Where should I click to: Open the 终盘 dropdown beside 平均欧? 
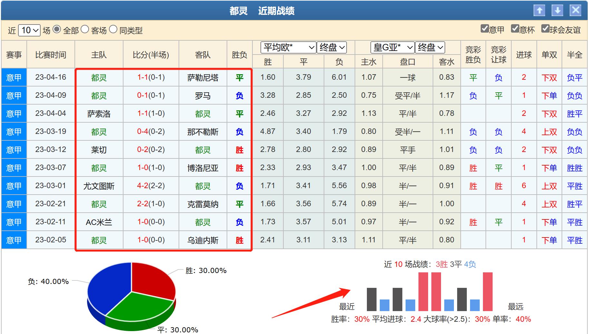click(332, 47)
